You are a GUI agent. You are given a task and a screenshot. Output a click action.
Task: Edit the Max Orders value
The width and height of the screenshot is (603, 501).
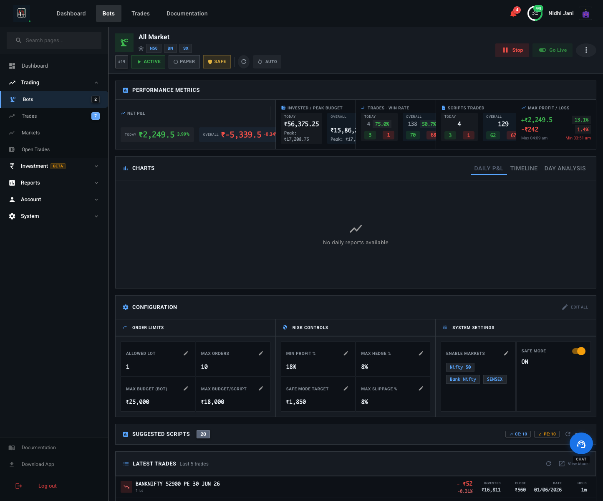pyautogui.click(x=261, y=353)
